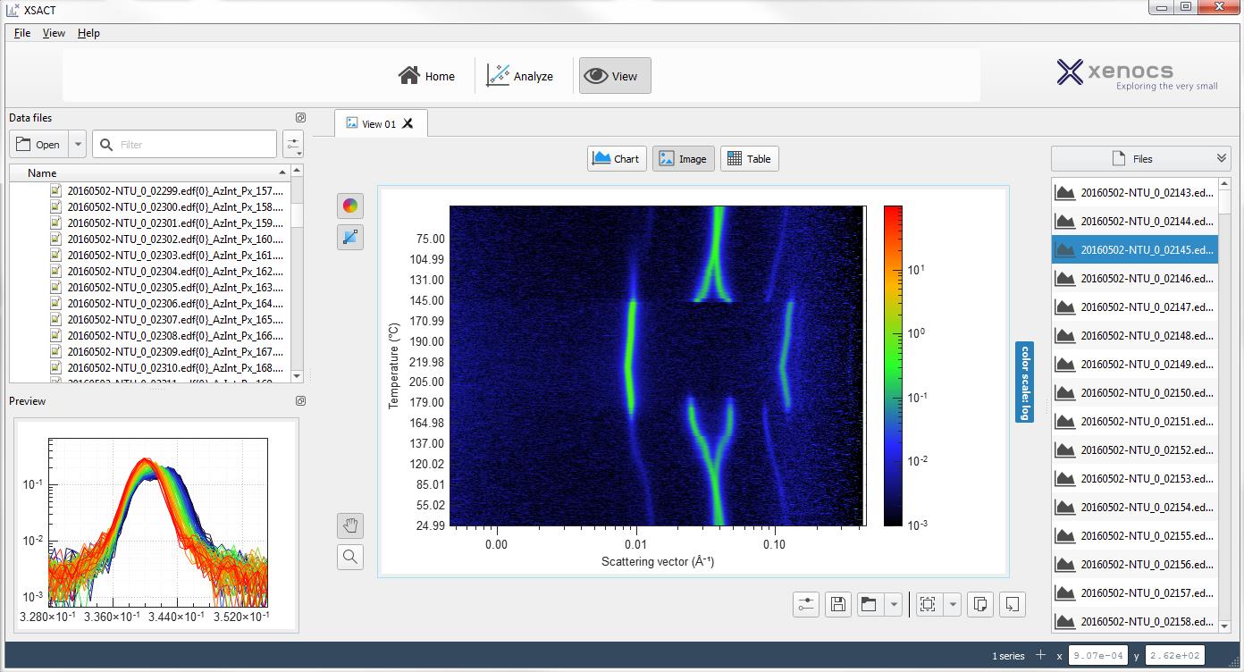Collapse the Files panel with its chevron
This screenshot has height=672, width=1244.
point(1223,158)
